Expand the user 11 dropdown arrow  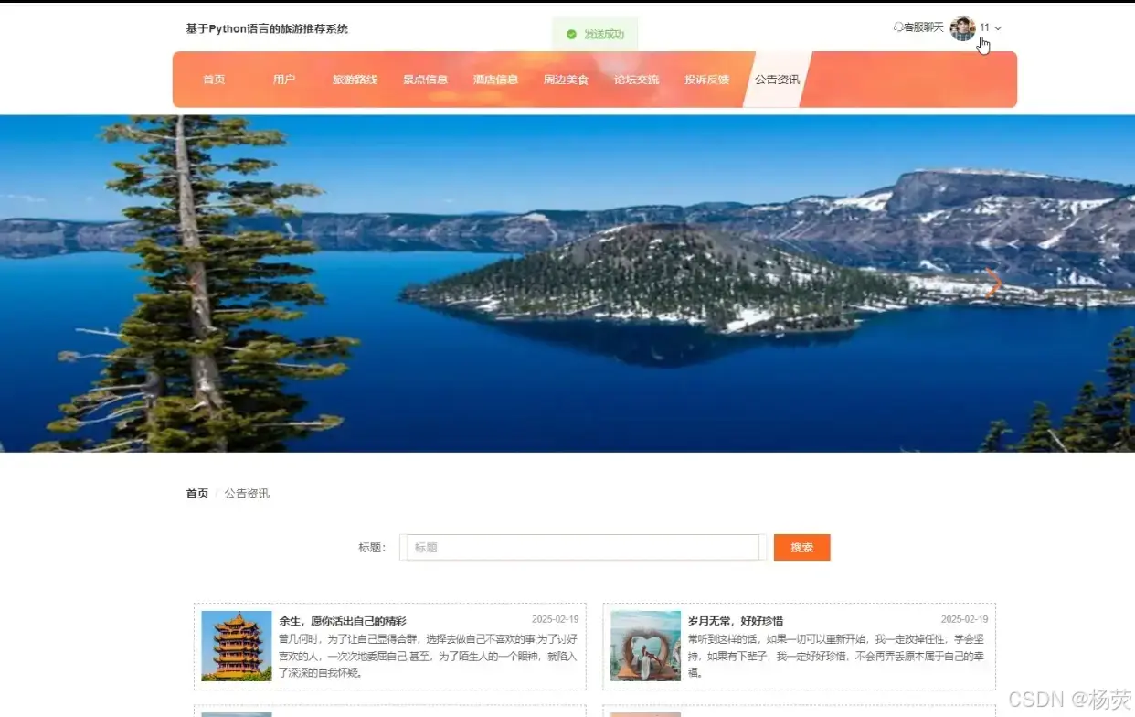[998, 28]
